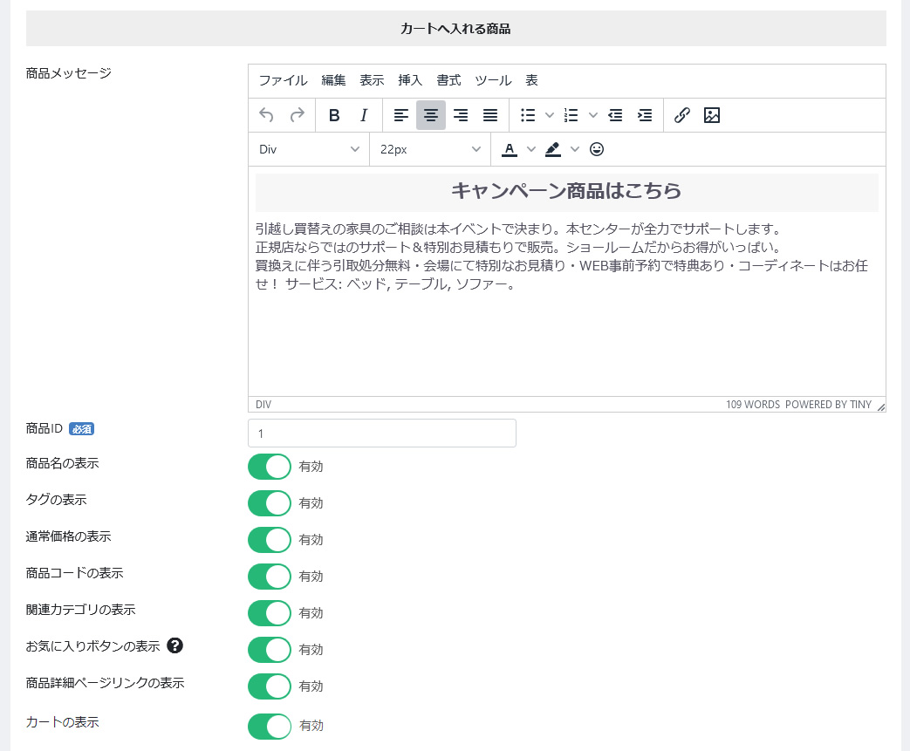Click the カートへ入れる商品 section header
Screen dimensions: 910x751
[x=455, y=29]
